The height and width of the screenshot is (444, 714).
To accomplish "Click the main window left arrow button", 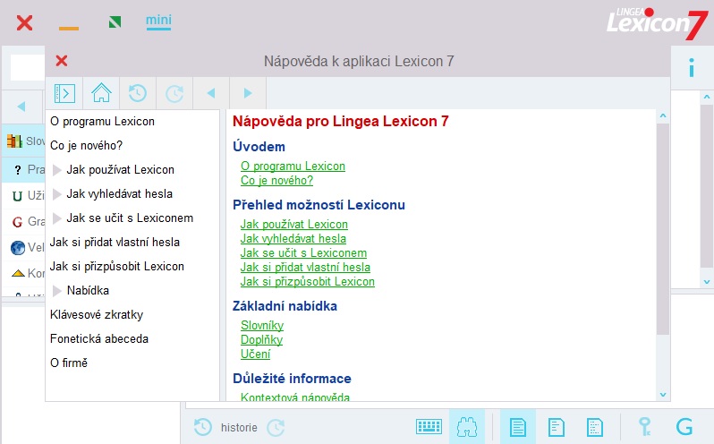I will point(21,107).
